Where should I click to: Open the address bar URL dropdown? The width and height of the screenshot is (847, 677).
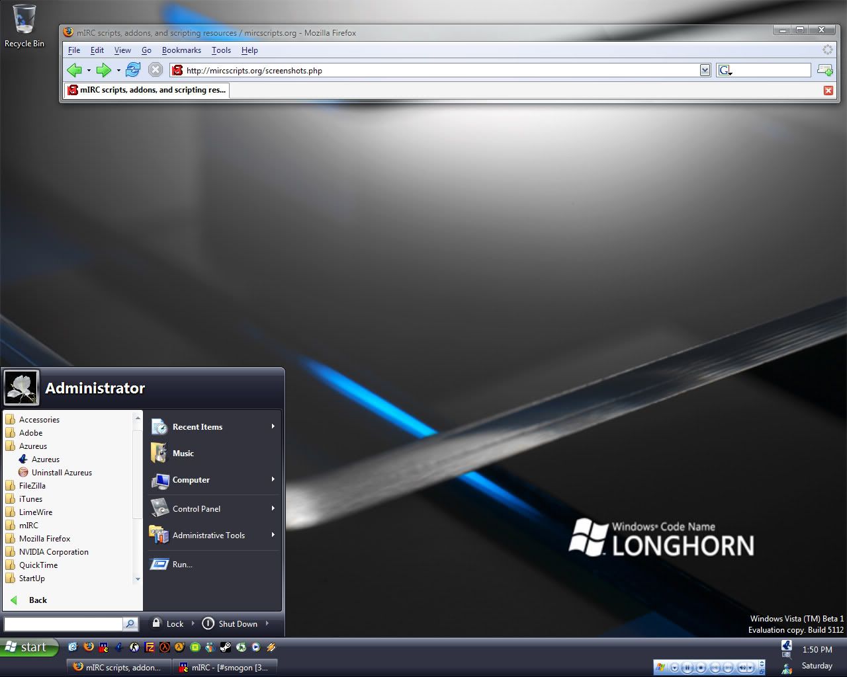(x=705, y=70)
